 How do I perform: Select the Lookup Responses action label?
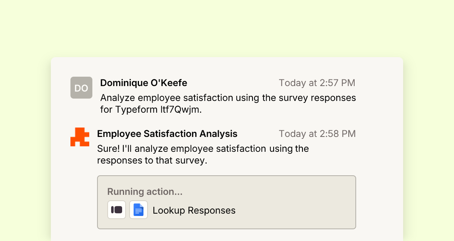(x=194, y=210)
